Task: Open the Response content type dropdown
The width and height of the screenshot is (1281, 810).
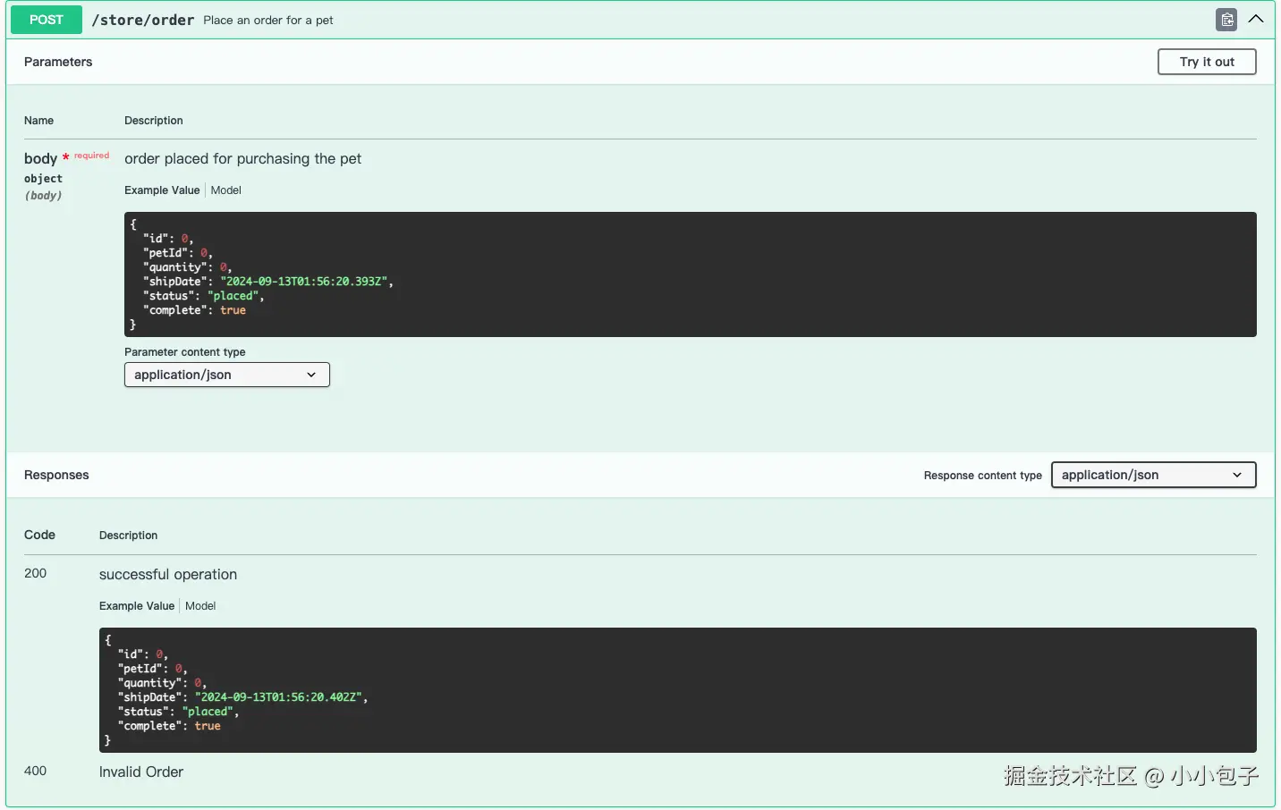Action: 1153,475
